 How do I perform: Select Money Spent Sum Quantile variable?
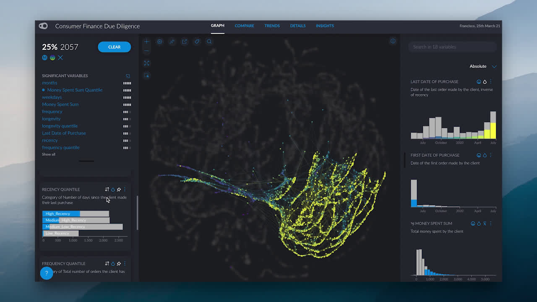(75, 90)
